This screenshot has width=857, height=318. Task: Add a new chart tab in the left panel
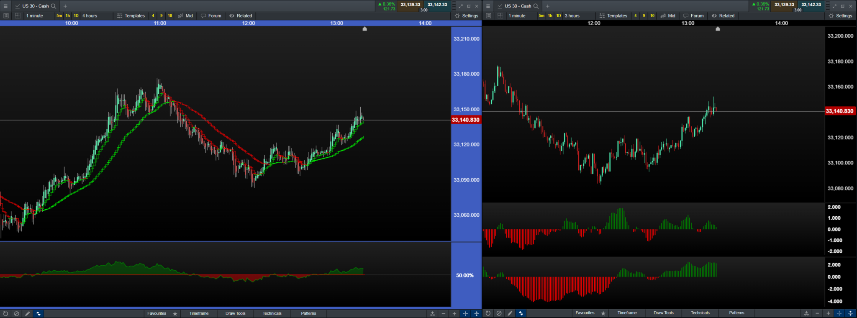[x=65, y=6]
